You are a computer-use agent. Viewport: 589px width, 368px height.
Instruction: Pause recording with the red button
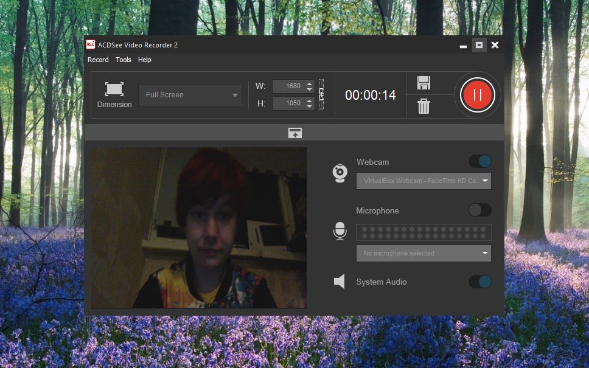[x=478, y=95]
